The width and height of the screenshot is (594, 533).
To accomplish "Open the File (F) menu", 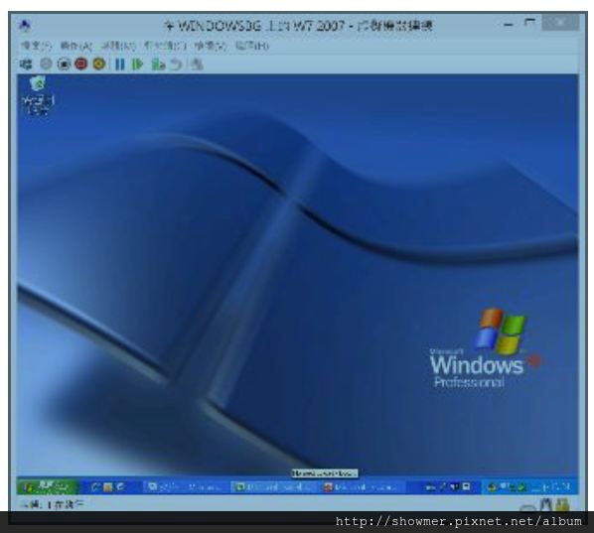I will (x=37, y=46).
